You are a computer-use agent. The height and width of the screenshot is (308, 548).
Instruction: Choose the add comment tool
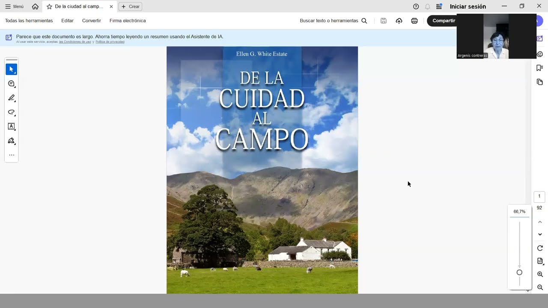tap(12, 84)
